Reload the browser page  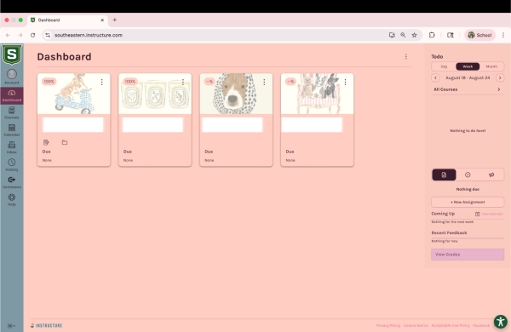(x=32, y=35)
